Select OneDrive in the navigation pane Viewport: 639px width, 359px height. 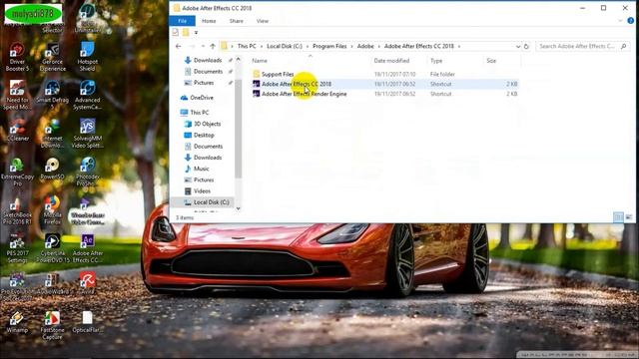click(202, 98)
